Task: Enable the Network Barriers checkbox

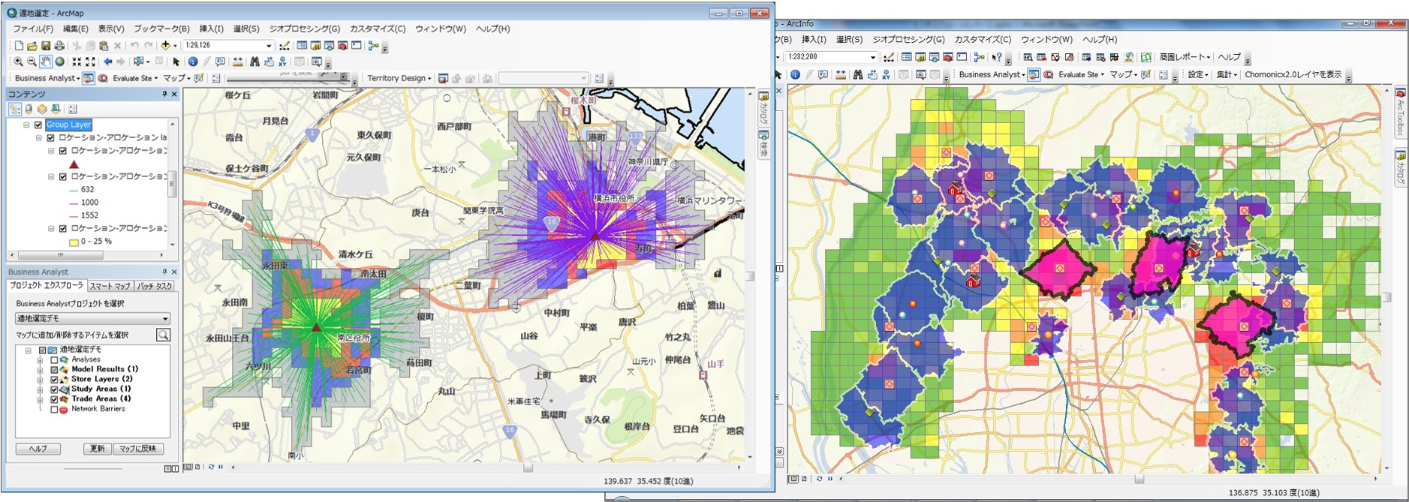Action: click(54, 410)
